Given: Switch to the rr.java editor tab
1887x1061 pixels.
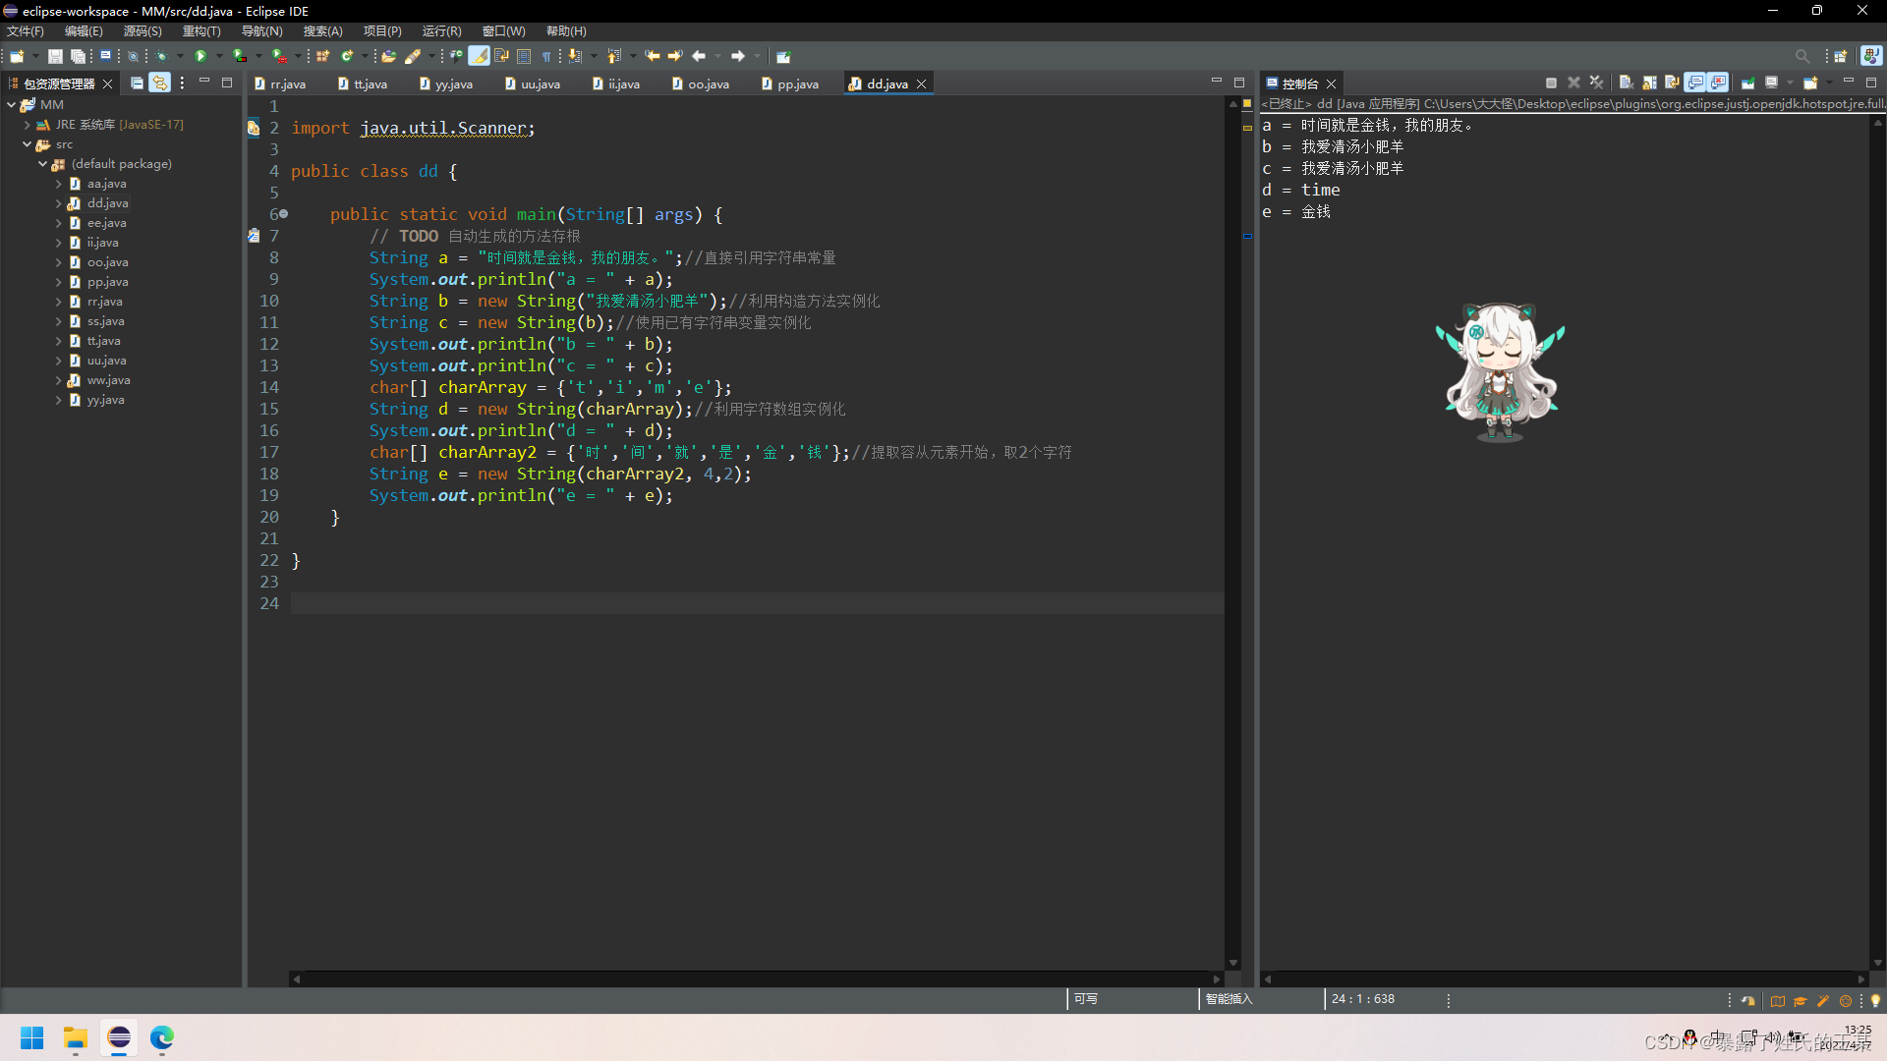Looking at the screenshot, I should coord(286,84).
